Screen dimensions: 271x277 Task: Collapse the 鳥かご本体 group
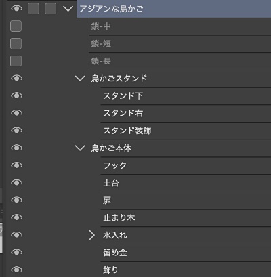pos(80,148)
